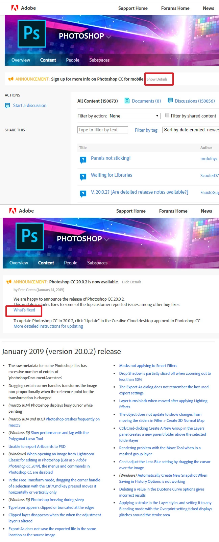Open 'Deleting a value in Duotone Curve' link

point(162,492)
